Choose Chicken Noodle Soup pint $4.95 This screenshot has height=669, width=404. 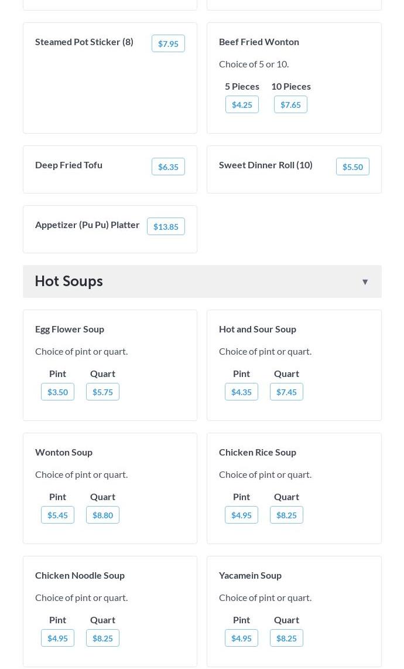pyautogui.click(x=57, y=638)
